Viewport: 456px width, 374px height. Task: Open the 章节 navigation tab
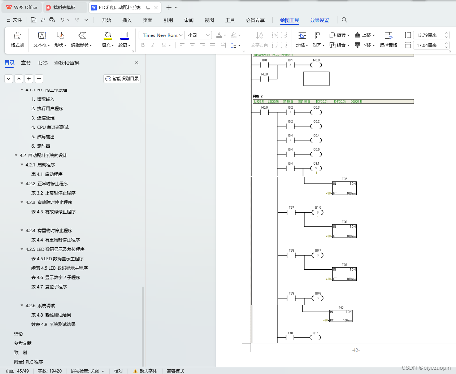[x=26, y=63]
